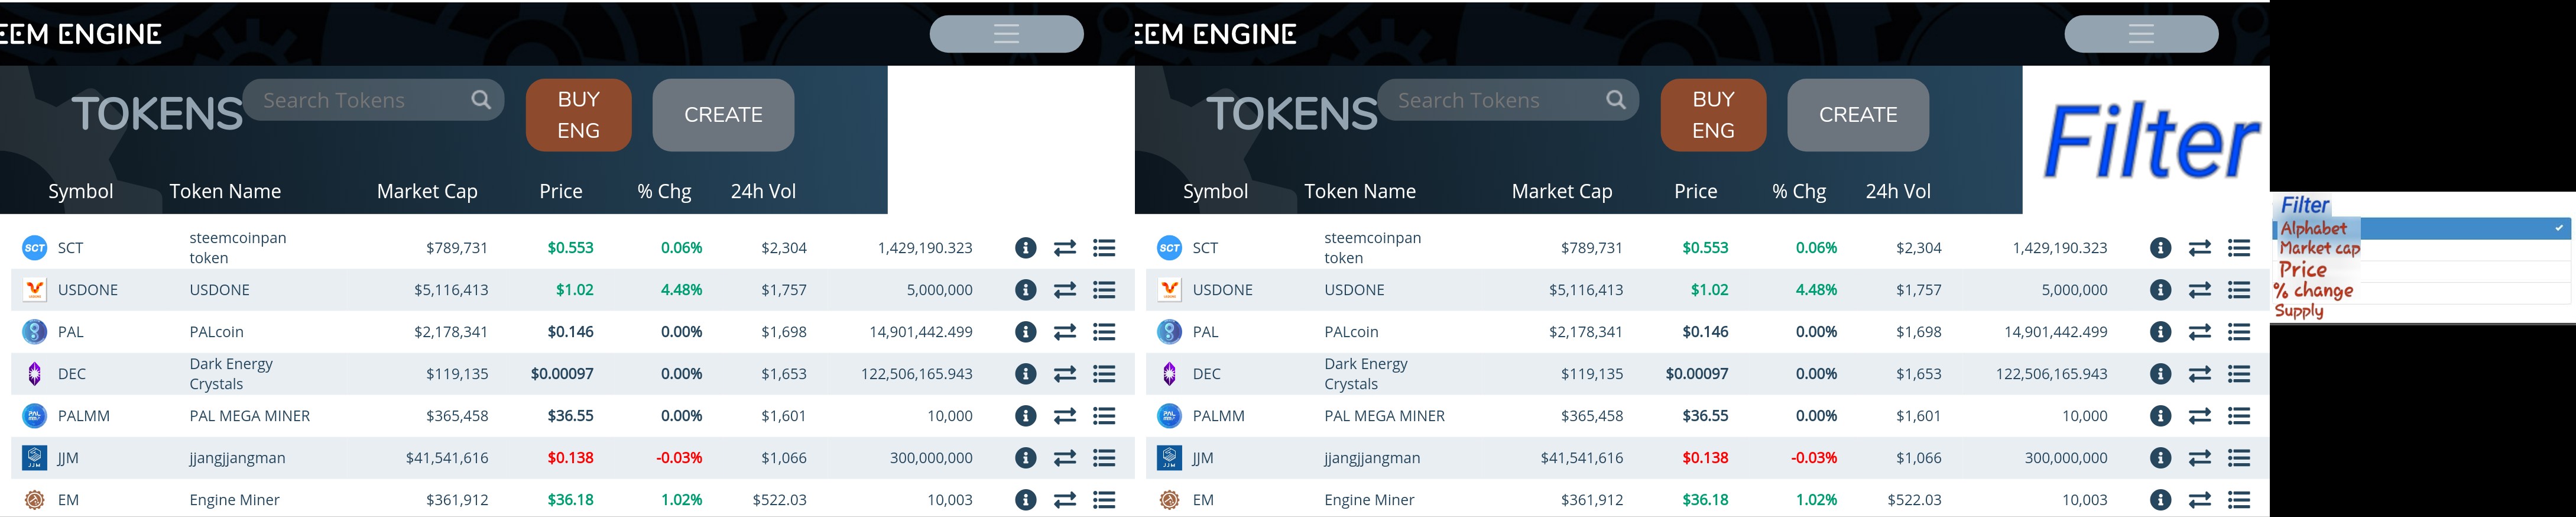
Task: Open JJM list icon on the left page
Action: pyautogui.click(x=1104, y=458)
